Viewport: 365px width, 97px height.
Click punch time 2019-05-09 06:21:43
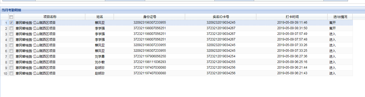(x=292, y=73)
